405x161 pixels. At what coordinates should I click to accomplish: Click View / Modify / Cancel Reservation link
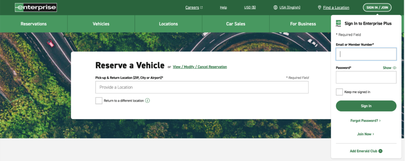pos(200,67)
